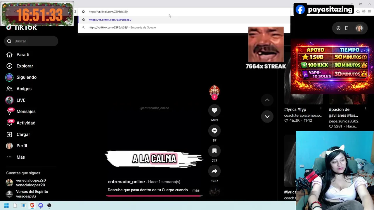This screenshot has width=374, height=210.
Task: Save the video with the bookmark icon
Action: pos(214,151)
